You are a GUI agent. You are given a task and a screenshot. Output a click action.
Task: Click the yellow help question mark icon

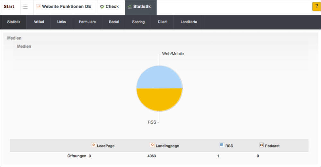coord(316,7)
